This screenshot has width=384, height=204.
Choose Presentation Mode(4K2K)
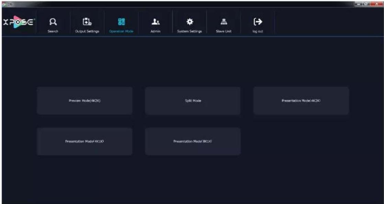click(x=301, y=100)
